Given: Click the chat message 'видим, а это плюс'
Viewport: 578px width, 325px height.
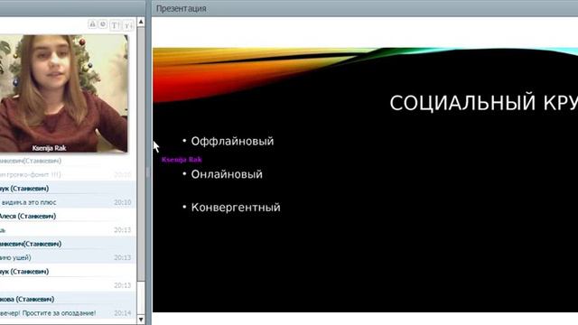Looking at the screenshot, I should coord(28,202).
